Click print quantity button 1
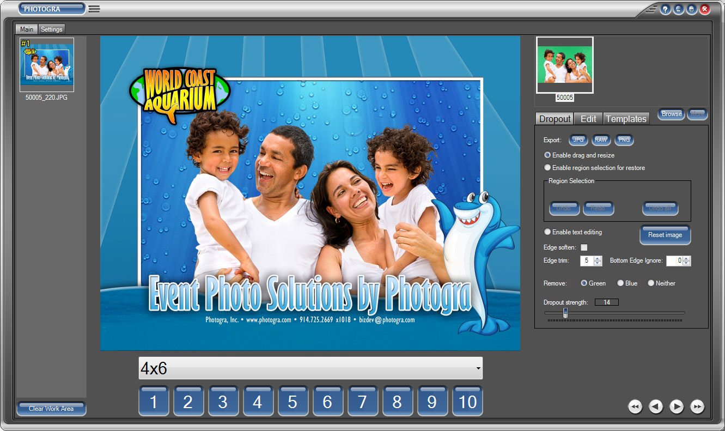 point(154,402)
